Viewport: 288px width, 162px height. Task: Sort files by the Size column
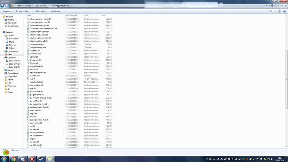[x=103, y=15]
